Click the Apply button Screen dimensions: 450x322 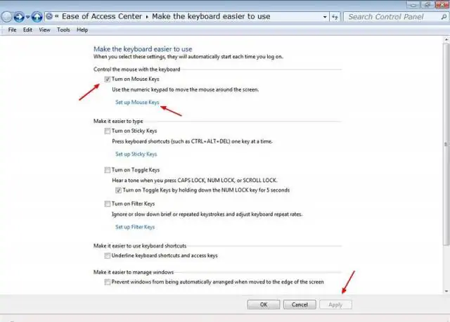335,304
